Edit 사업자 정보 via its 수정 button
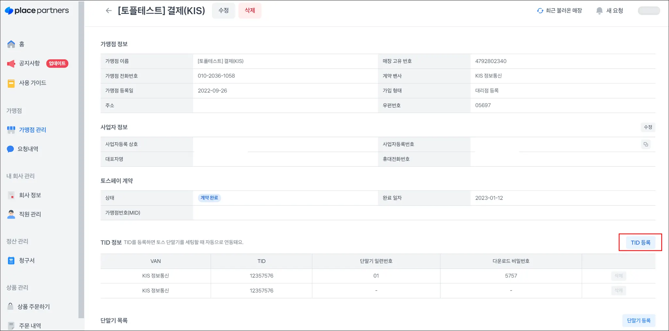669x331 pixels. coord(648,127)
